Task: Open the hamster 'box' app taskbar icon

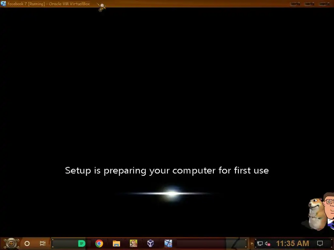Action: (133, 243)
